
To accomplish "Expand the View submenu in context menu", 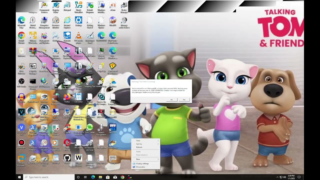I will (146, 141).
